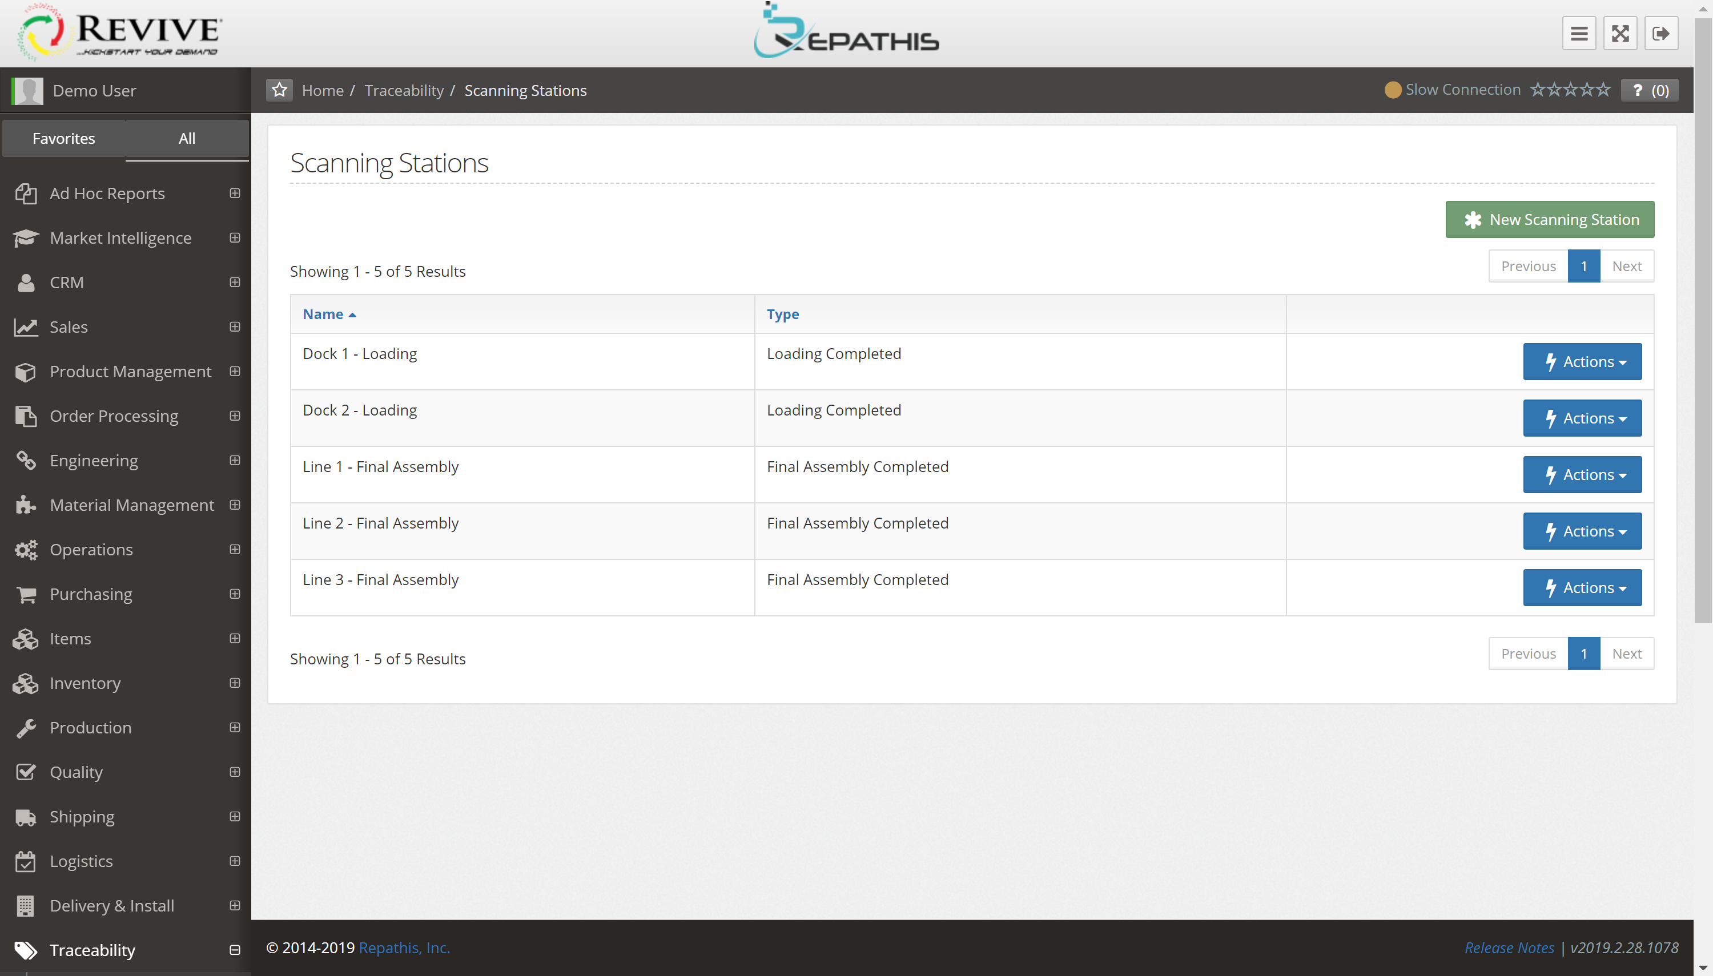Click the Market Intelligence graduation cap icon
The width and height of the screenshot is (1713, 976).
click(26, 238)
